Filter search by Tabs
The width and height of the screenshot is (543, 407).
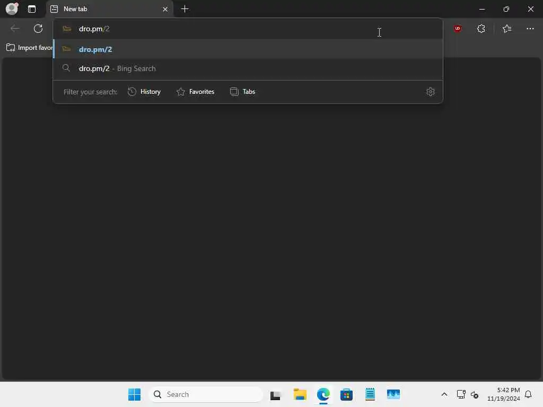[242, 92]
